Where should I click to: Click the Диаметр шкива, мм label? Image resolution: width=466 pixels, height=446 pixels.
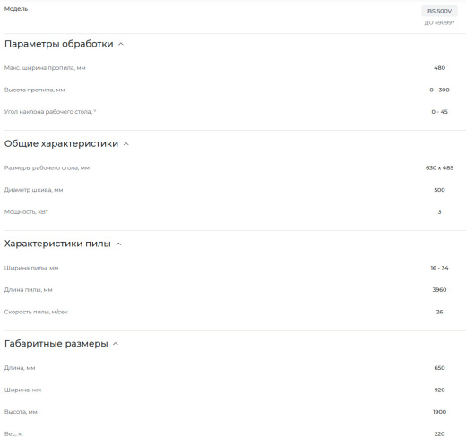click(x=33, y=190)
